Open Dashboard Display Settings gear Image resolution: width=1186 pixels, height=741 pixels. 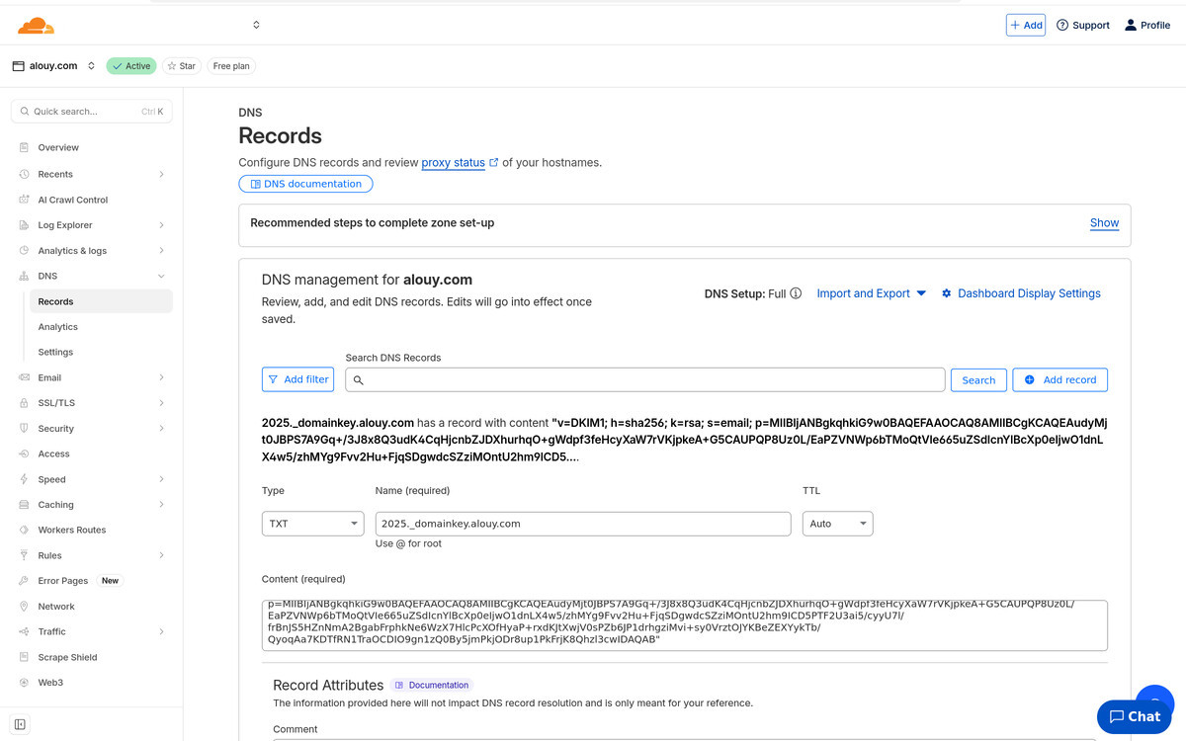(946, 293)
